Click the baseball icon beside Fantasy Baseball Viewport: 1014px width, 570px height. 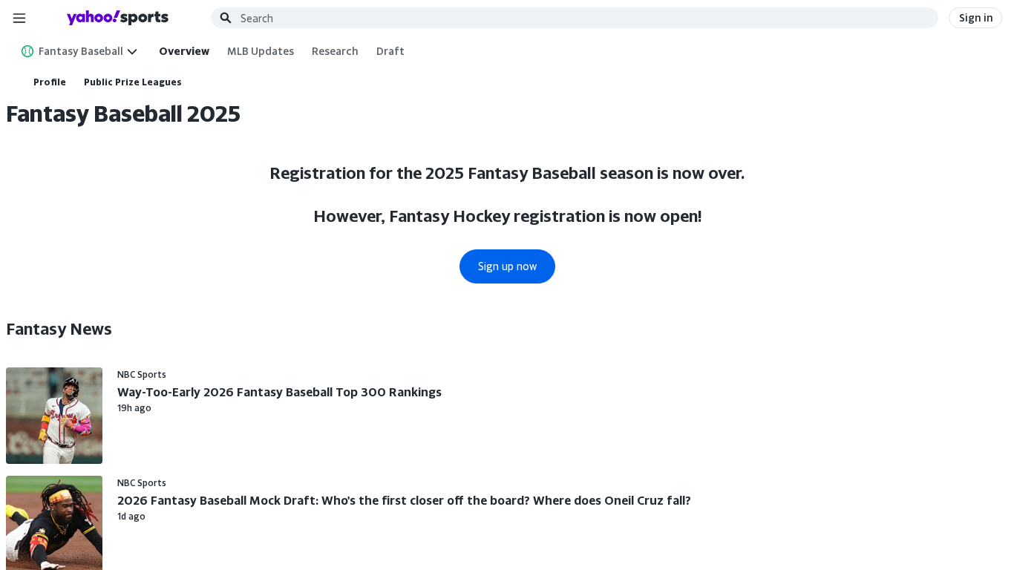27,51
